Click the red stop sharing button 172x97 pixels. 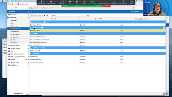(x=106, y=6)
